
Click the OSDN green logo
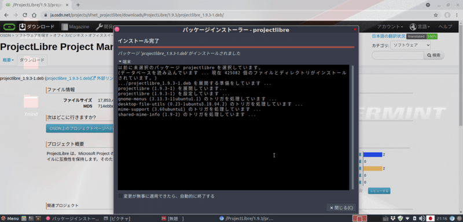[9, 27]
